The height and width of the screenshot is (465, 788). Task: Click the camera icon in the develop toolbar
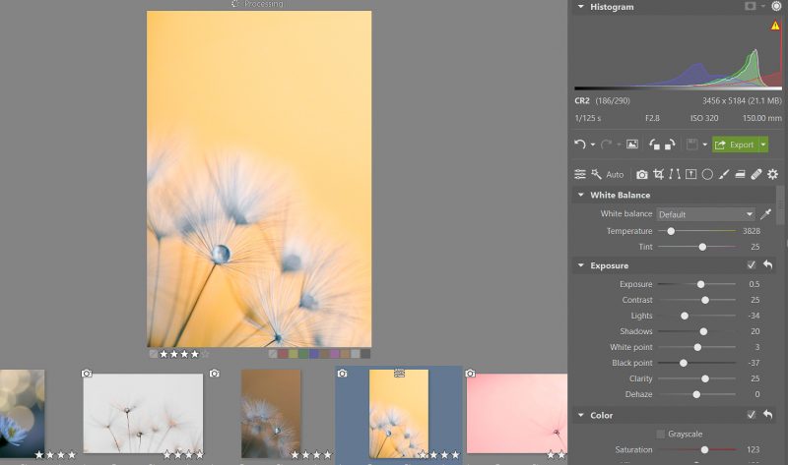[642, 175]
